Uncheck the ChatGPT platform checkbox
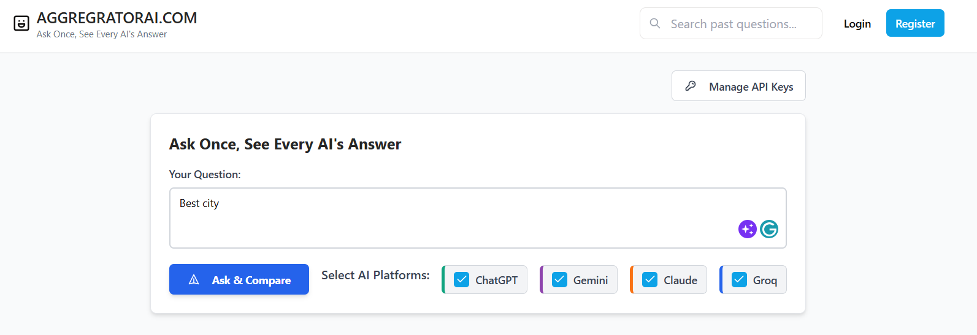977x335 pixels. tap(461, 279)
